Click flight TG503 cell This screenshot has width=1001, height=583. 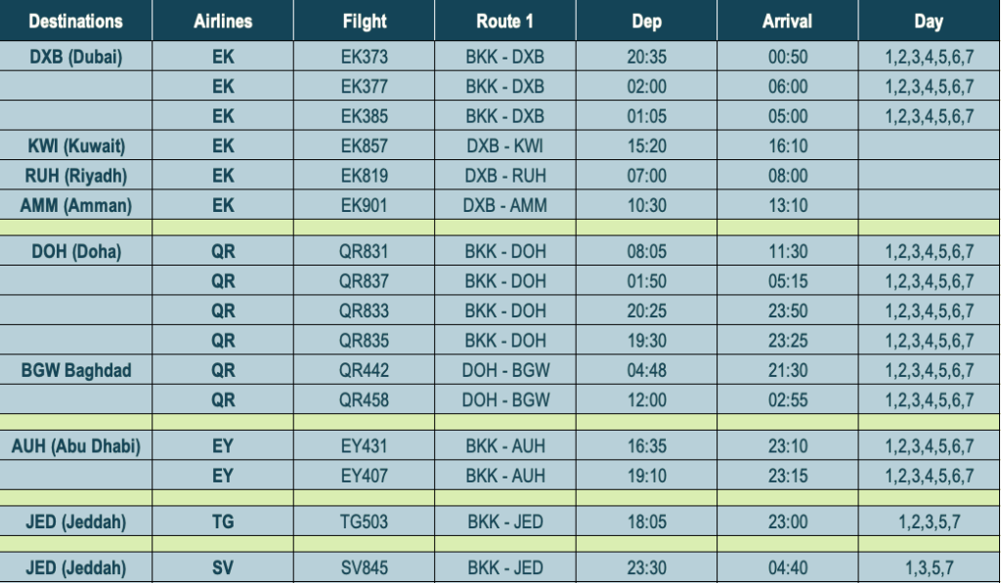pos(364,521)
